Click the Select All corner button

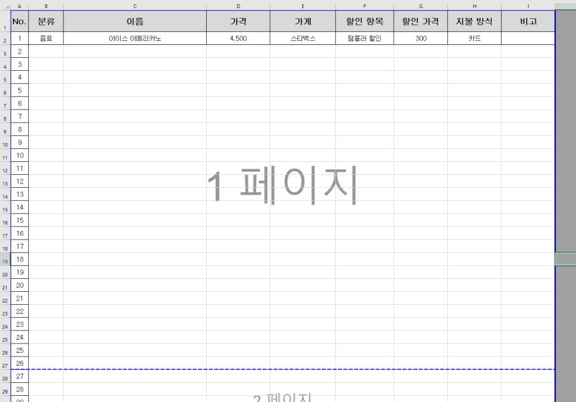(x=5, y=6)
